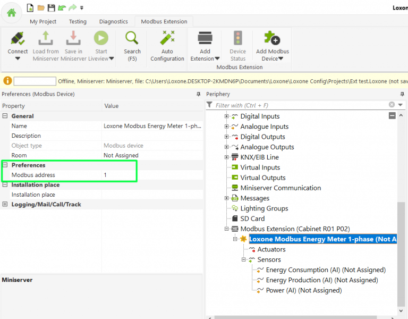Start Liveview with the play icon
The image size is (408, 319).
[x=101, y=39]
